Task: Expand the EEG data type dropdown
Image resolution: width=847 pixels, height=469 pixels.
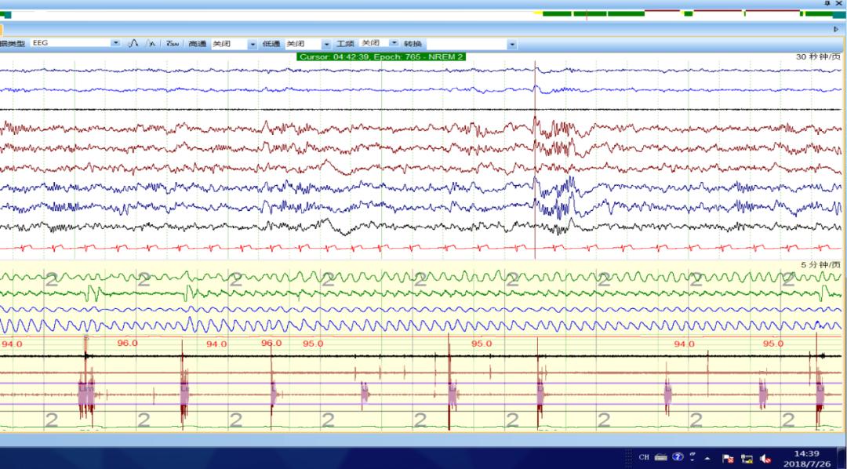Action: pos(116,44)
